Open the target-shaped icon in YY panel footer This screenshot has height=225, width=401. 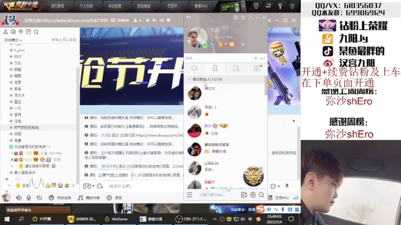click(x=253, y=195)
